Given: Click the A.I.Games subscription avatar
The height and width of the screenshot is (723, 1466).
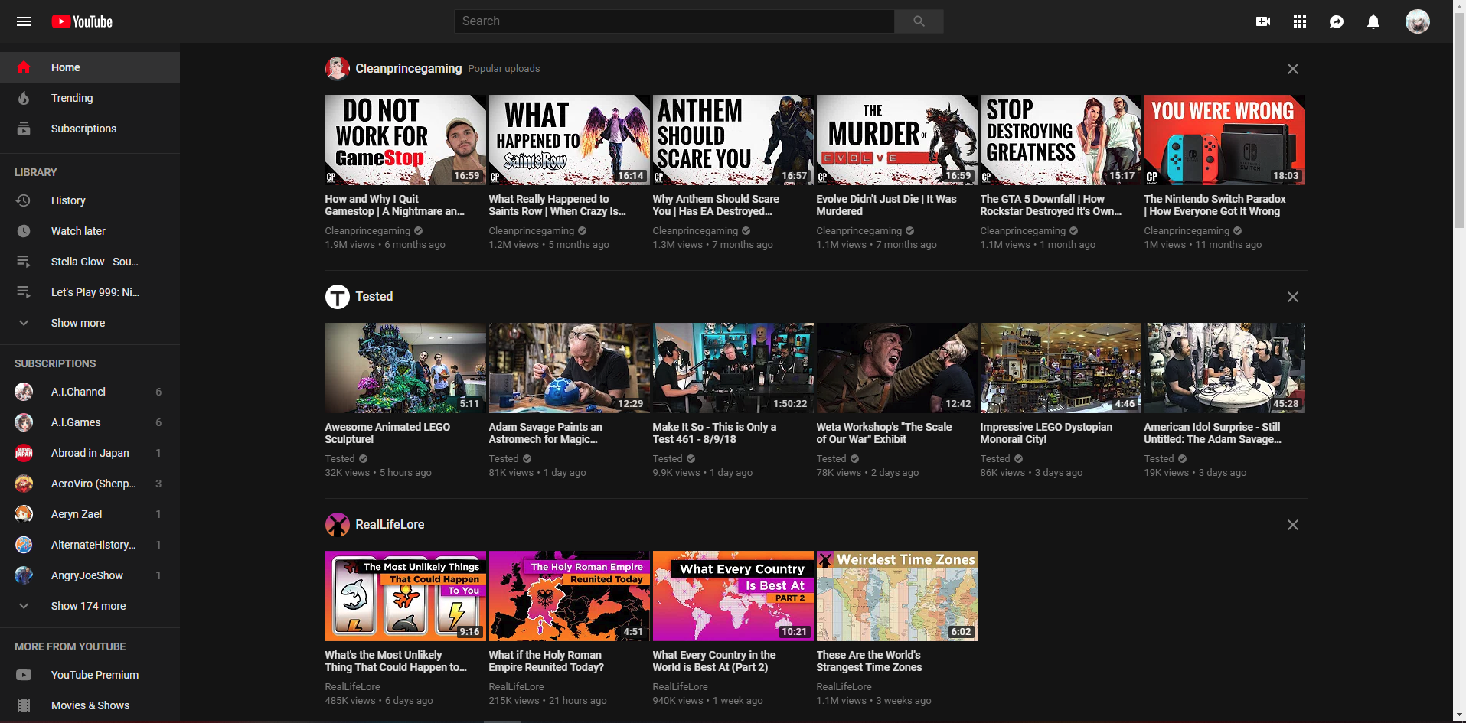Looking at the screenshot, I should point(24,422).
